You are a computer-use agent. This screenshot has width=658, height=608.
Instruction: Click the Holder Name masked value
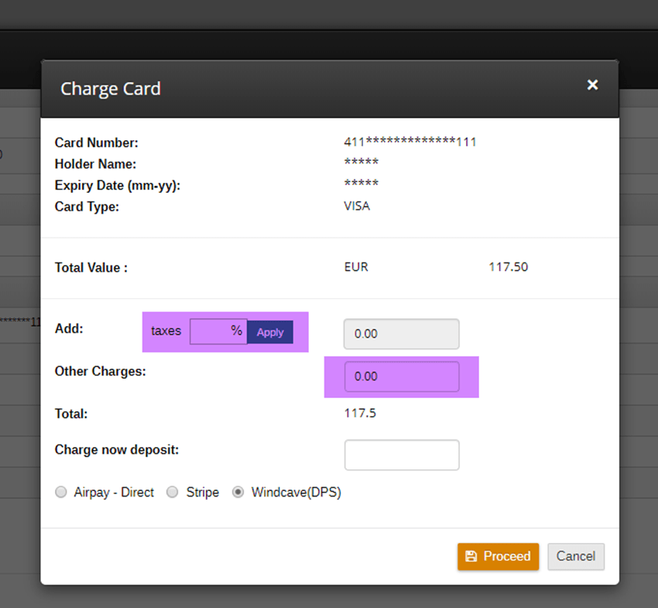(361, 163)
